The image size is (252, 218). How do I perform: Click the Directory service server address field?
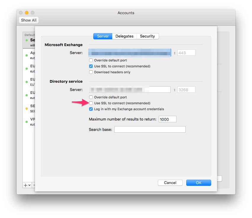[x=130, y=90]
